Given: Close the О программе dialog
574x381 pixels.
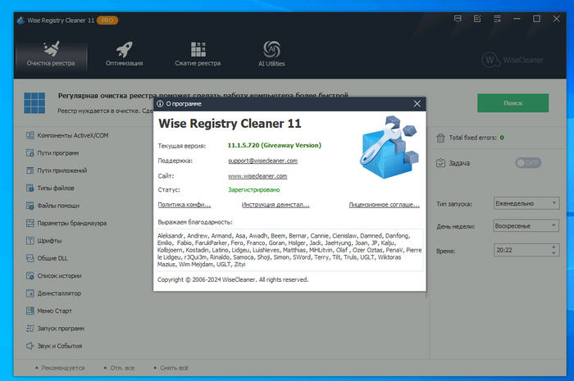Looking at the screenshot, I should 417,104.
